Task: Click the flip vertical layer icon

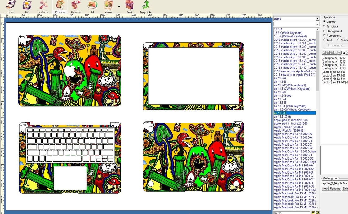Action: coord(336,53)
